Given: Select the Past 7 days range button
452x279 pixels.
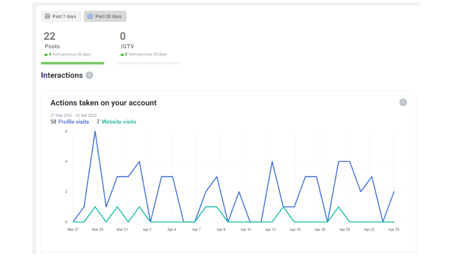Looking at the screenshot, I should (61, 17).
